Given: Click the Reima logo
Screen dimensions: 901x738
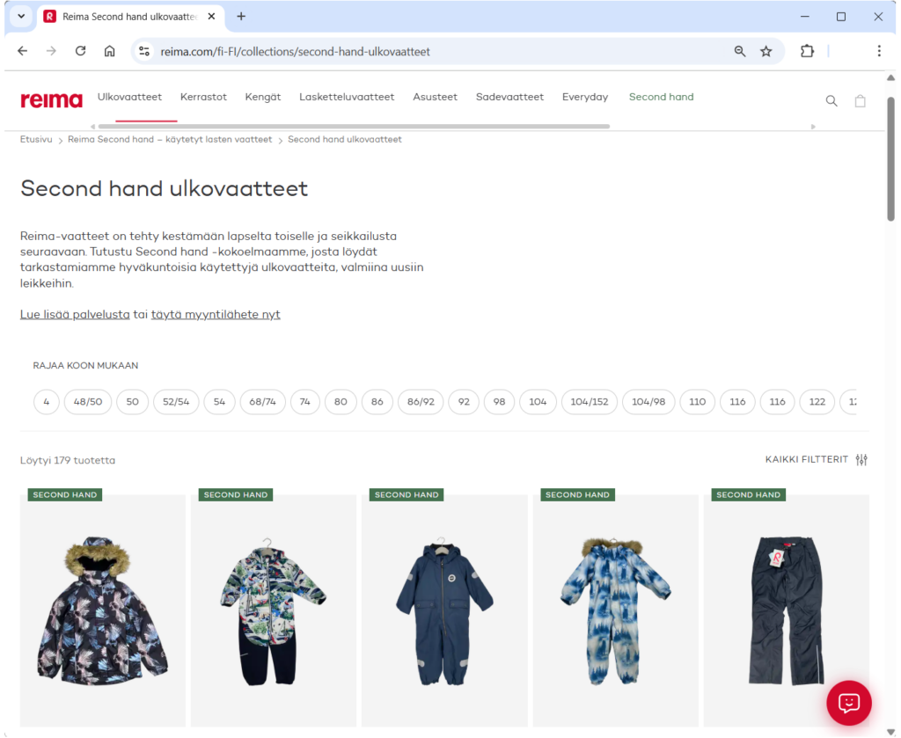Looking at the screenshot, I should pos(51,100).
